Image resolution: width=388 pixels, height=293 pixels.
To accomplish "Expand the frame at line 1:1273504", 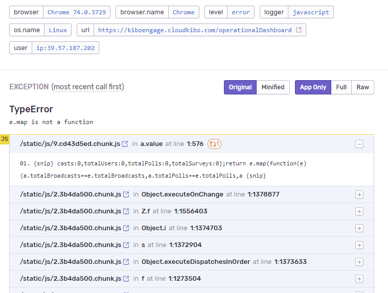I will pyautogui.click(x=359, y=279).
